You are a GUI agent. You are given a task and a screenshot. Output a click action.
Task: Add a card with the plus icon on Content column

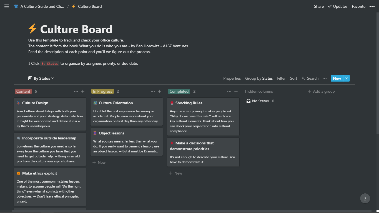pyautogui.click(x=82, y=91)
